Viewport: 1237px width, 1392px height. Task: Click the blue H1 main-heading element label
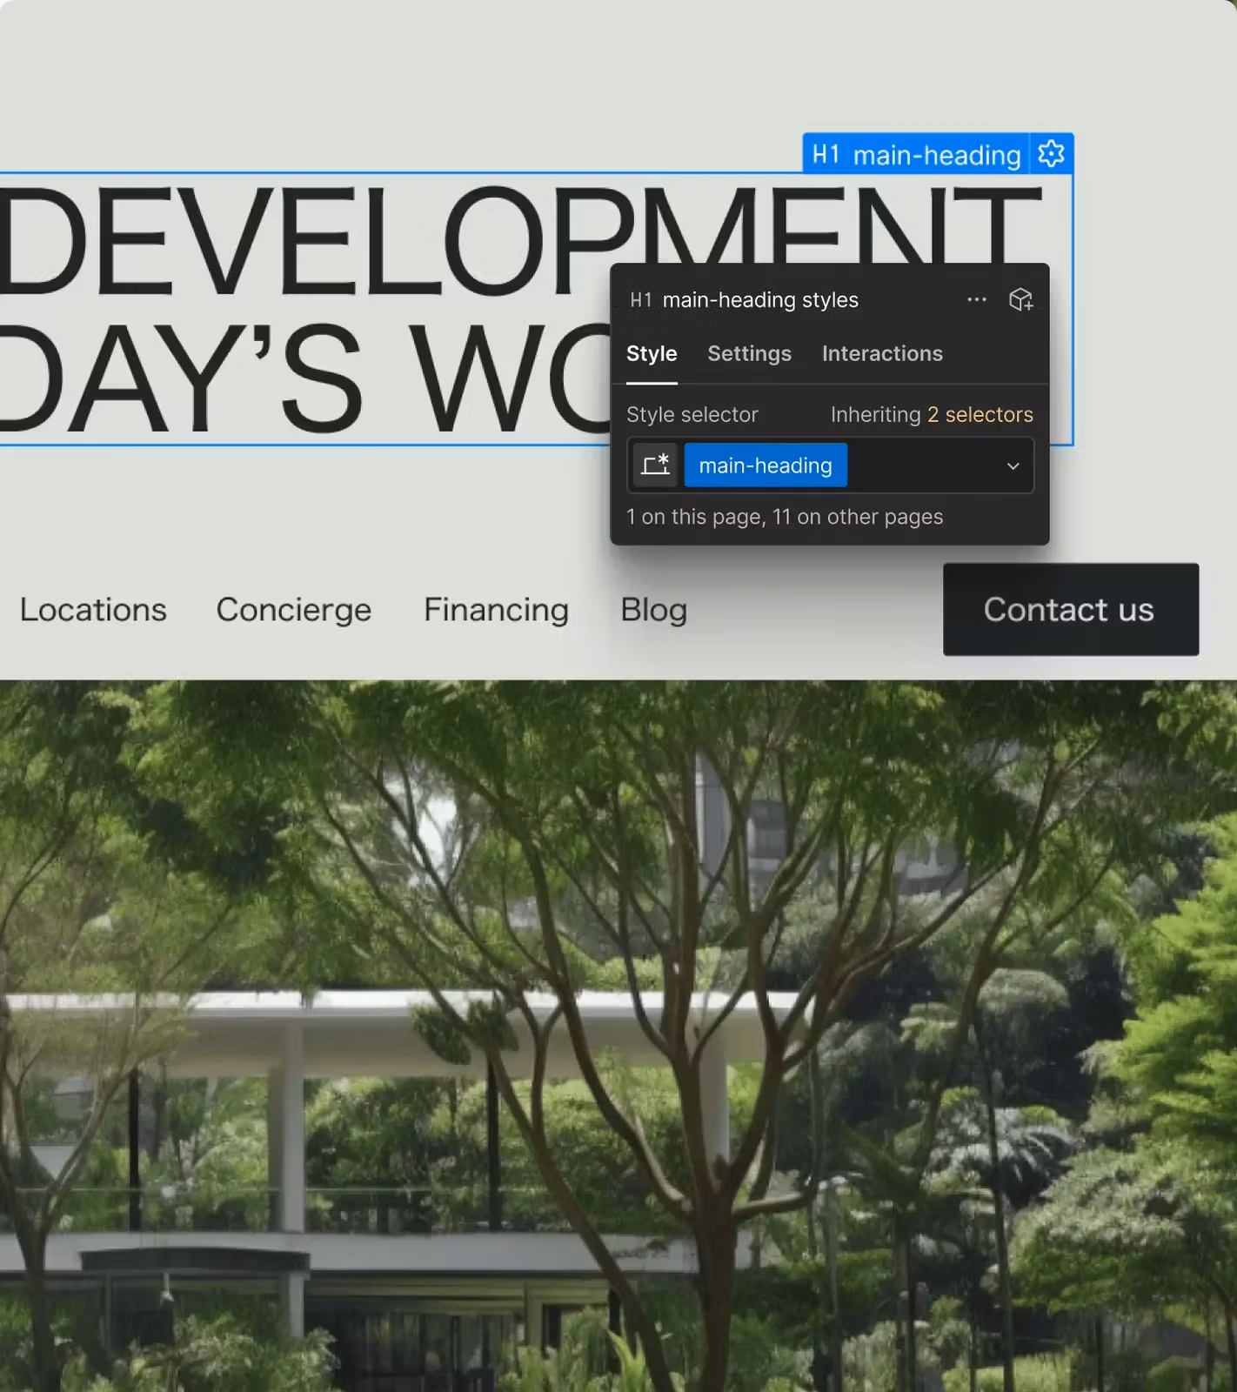click(915, 155)
